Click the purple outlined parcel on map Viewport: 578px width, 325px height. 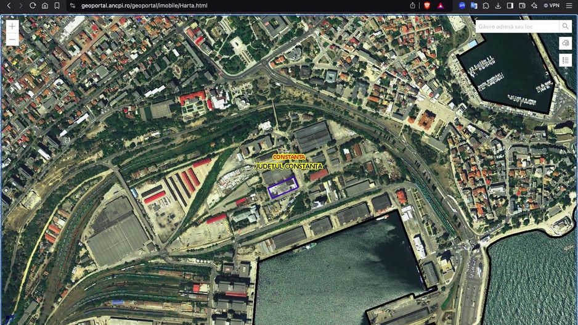point(283,187)
